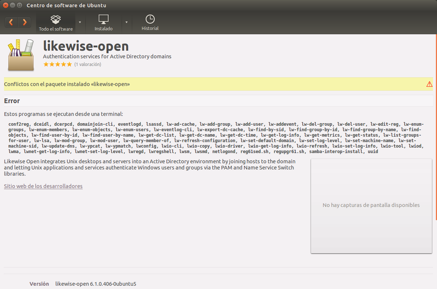Open the Todo el software section
This screenshot has width=437, height=289.
click(56, 23)
